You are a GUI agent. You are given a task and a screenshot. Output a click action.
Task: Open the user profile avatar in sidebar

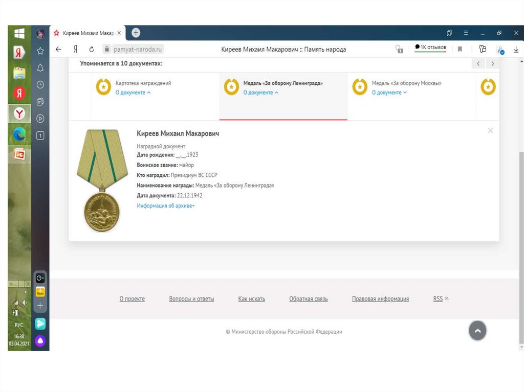40,33
